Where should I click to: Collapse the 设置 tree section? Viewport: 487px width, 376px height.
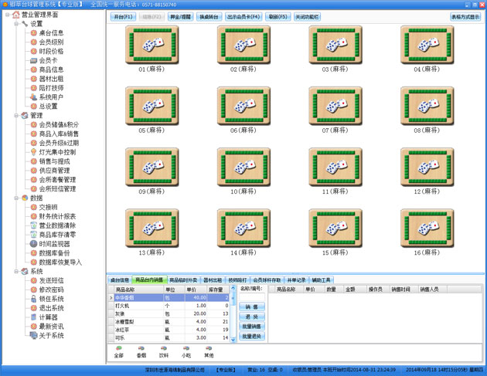16,24
